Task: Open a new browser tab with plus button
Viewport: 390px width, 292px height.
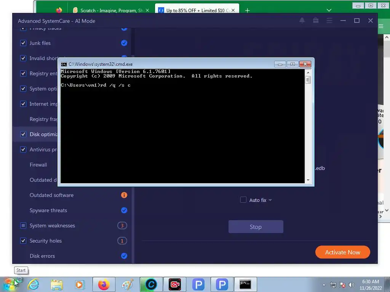Action: (247, 10)
